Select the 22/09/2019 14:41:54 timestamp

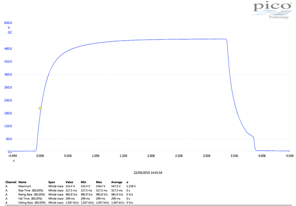(148, 173)
